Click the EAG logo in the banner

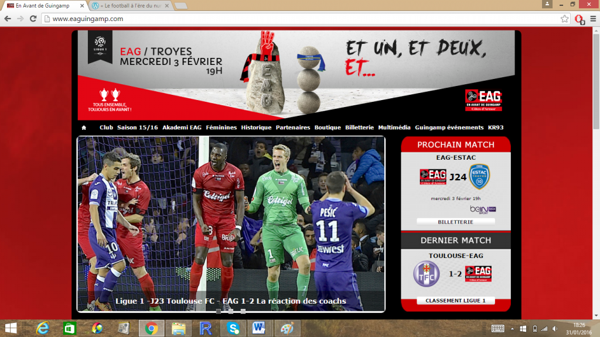[x=483, y=100]
